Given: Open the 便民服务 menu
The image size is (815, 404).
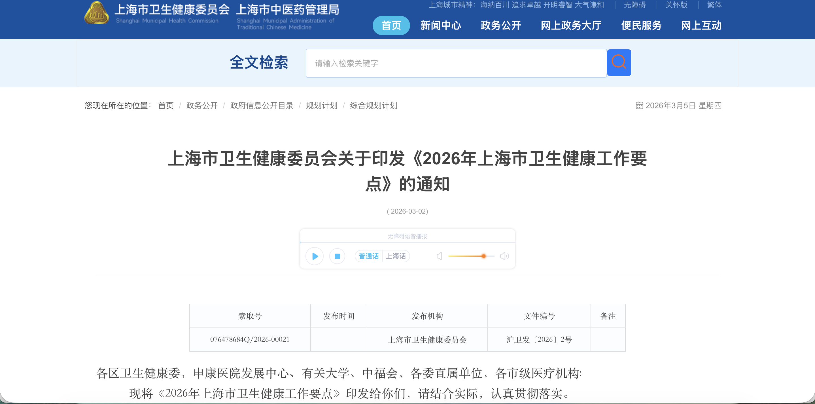Looking at the screenshot, I should tap(641, 25).
